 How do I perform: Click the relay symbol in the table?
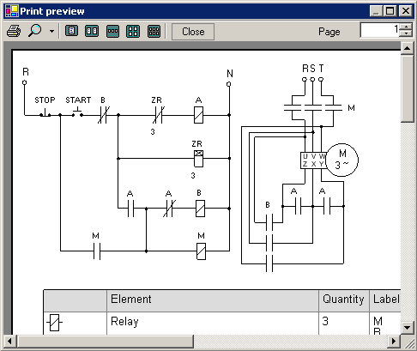pos(54,323)
